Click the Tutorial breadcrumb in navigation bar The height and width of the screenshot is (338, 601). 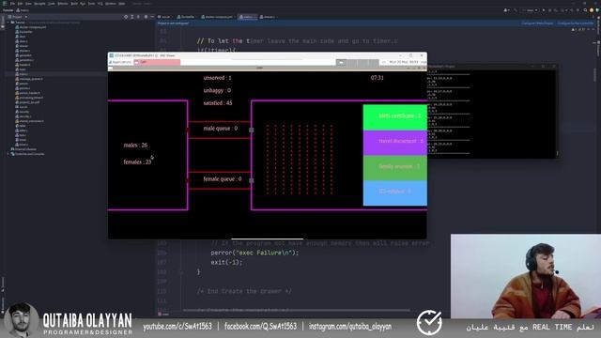[x=8, y=10]
